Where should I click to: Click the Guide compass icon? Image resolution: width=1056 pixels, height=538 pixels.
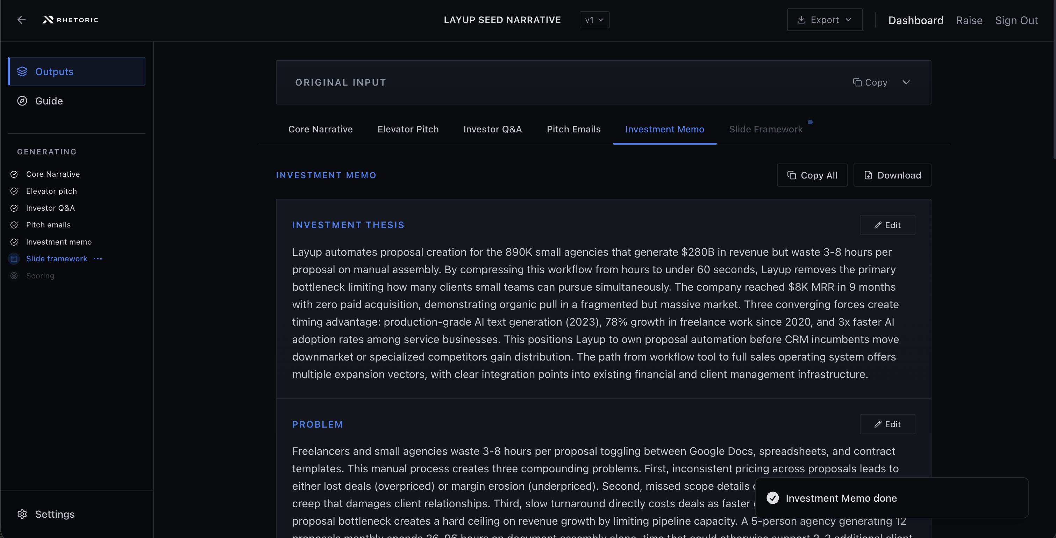[x=22, y=101]
